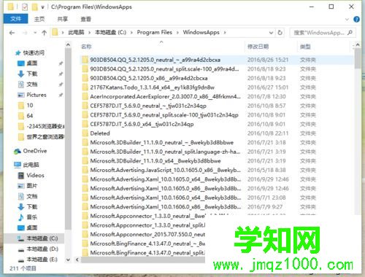Click the music note icon
The height and width of the screenshot is (277, 365).
point(21,217)
